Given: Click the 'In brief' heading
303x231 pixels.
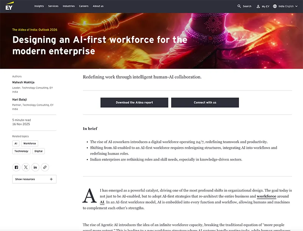Looking at the screenshot, I should click(x=90, y=129).
